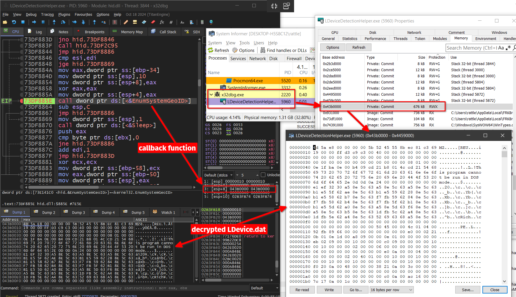The width and height of the screenshot is (516, 297).
Task: Click the Step Over icon
Action: coord(63,22)
